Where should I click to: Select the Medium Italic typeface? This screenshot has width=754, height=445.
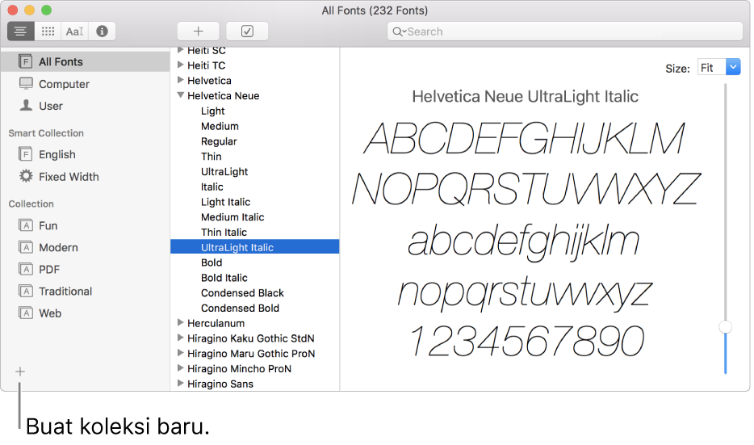[232, 217]
